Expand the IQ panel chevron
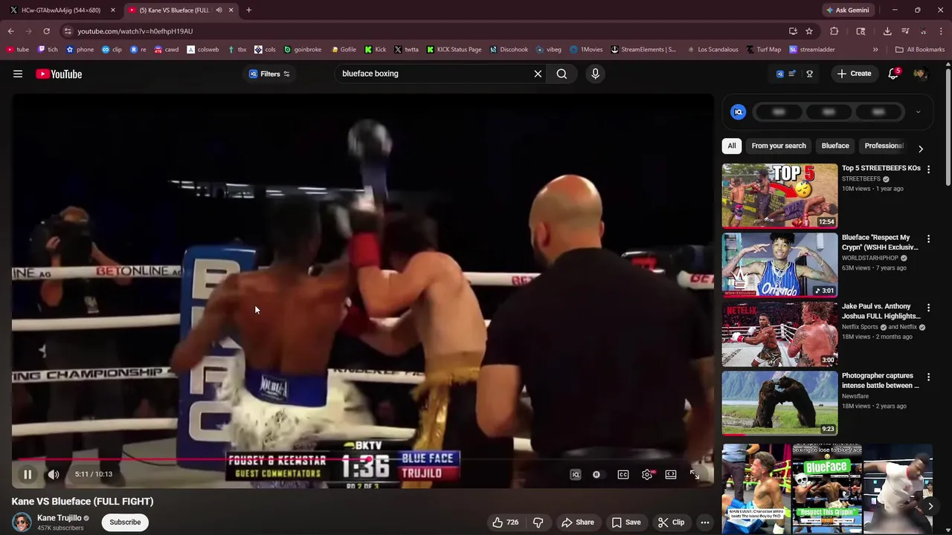This screenshot has height=535, width=952. click(918, 112)
